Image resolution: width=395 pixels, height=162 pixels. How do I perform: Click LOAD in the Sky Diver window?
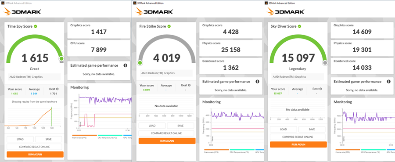(284, 129)
